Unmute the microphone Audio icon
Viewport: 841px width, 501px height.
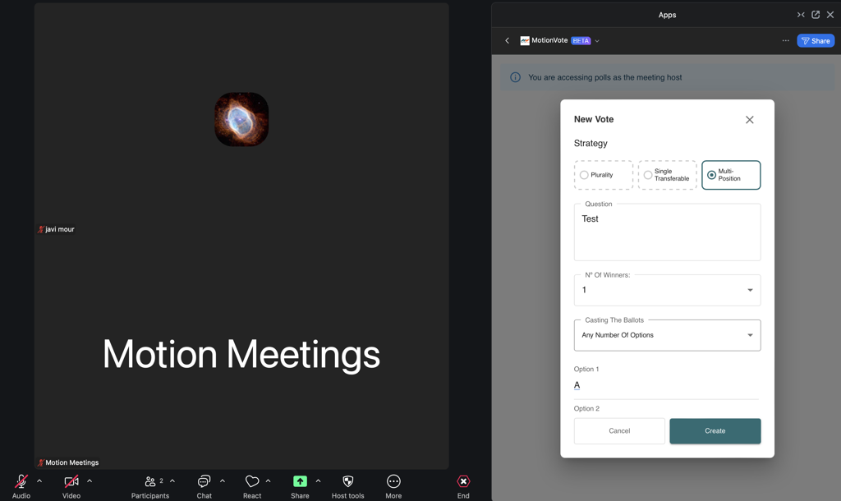(x=21, y=482)
